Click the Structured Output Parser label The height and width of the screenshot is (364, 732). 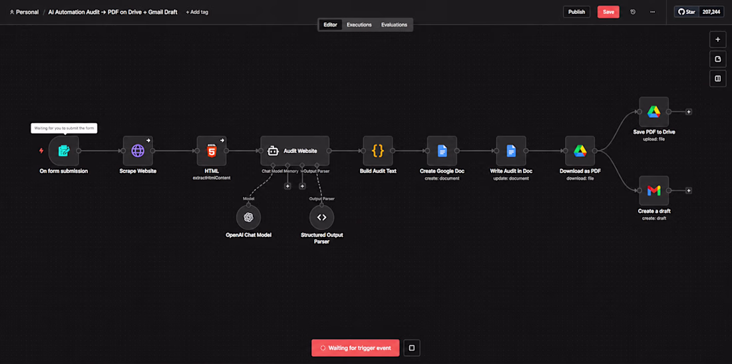(x=321, y=238)
